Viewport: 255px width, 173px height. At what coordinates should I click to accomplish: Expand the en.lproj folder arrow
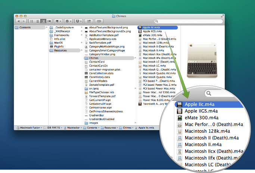point(135,88)
